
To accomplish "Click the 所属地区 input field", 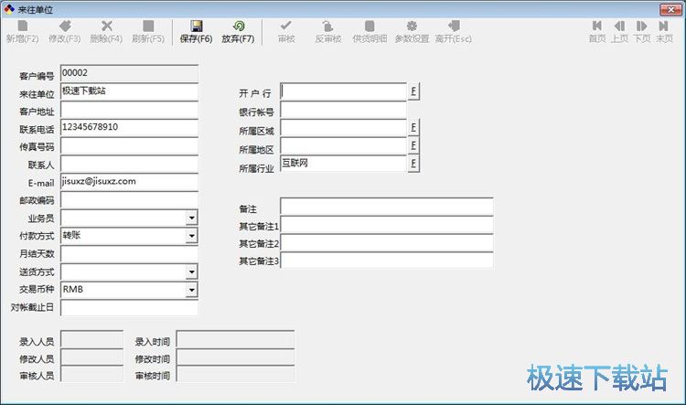I will click(343, 145).
